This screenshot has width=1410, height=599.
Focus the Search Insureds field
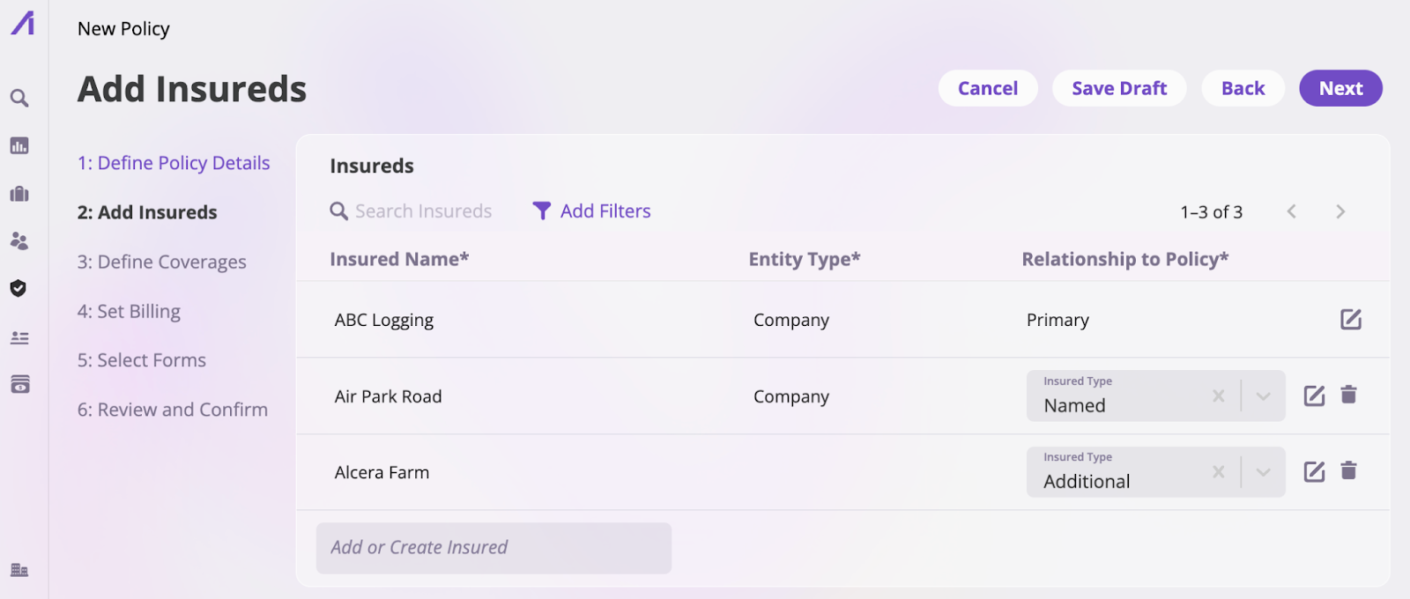pyautogui.click(x=423, y=211)
